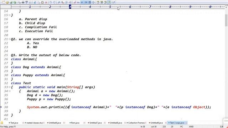Click the text 'a. Parent disp'
This screenshot has height=128, width=228.
(33, 19)
